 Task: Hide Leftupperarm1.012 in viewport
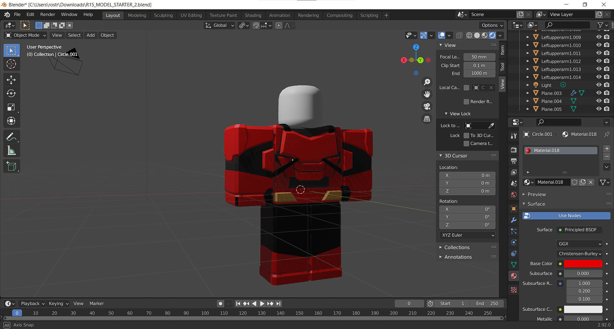pyautogui.click(x=599, y=61)
